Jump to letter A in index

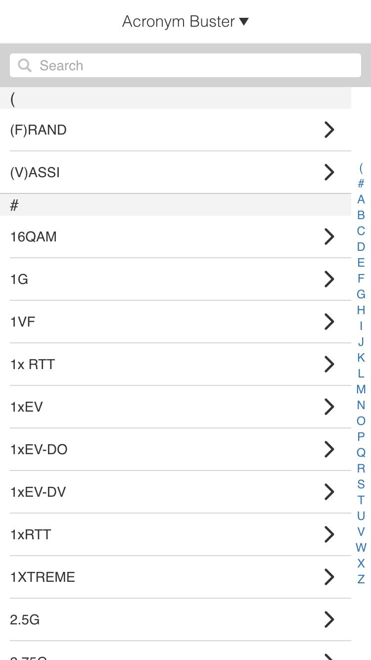361,199
